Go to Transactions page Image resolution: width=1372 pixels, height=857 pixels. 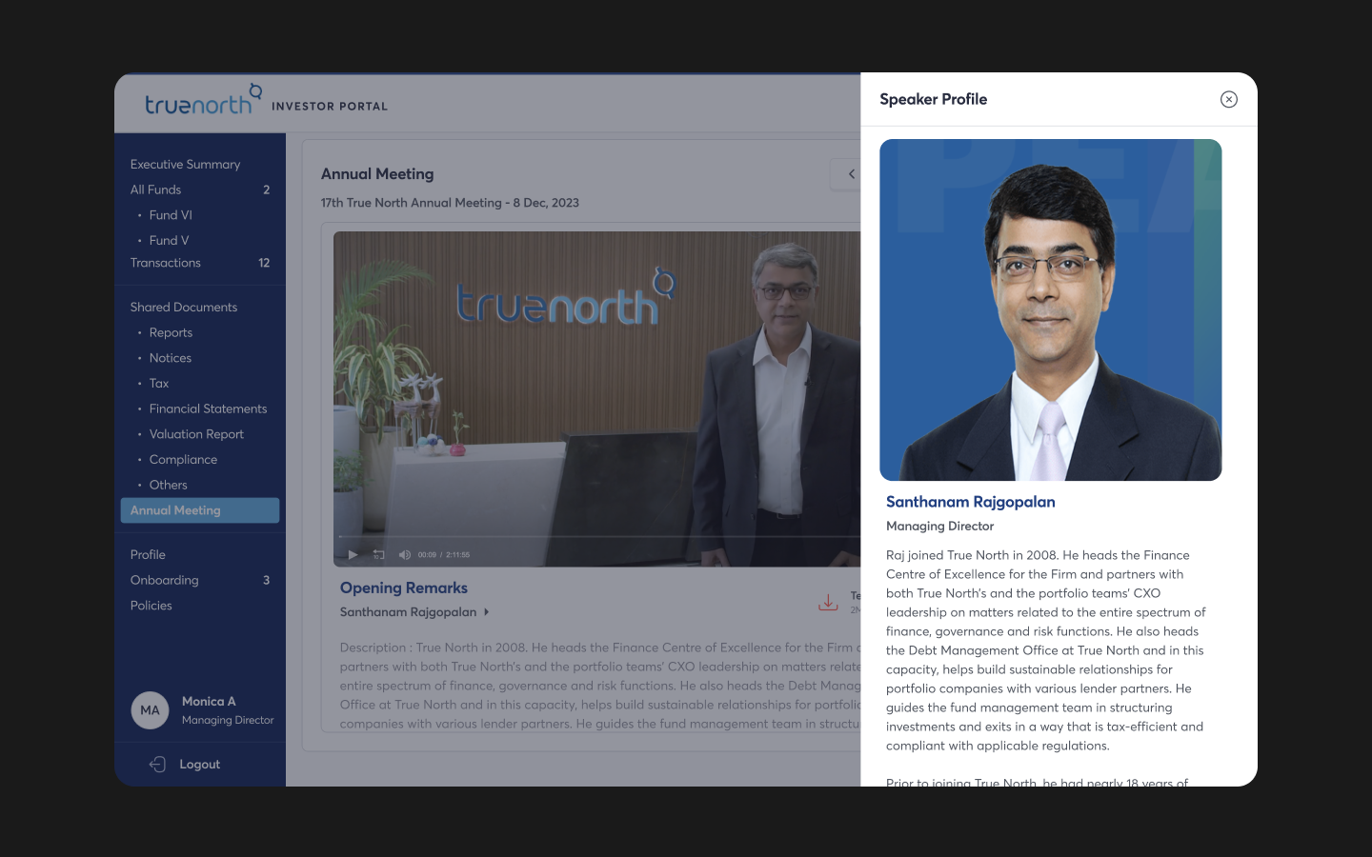coord(166,263)
